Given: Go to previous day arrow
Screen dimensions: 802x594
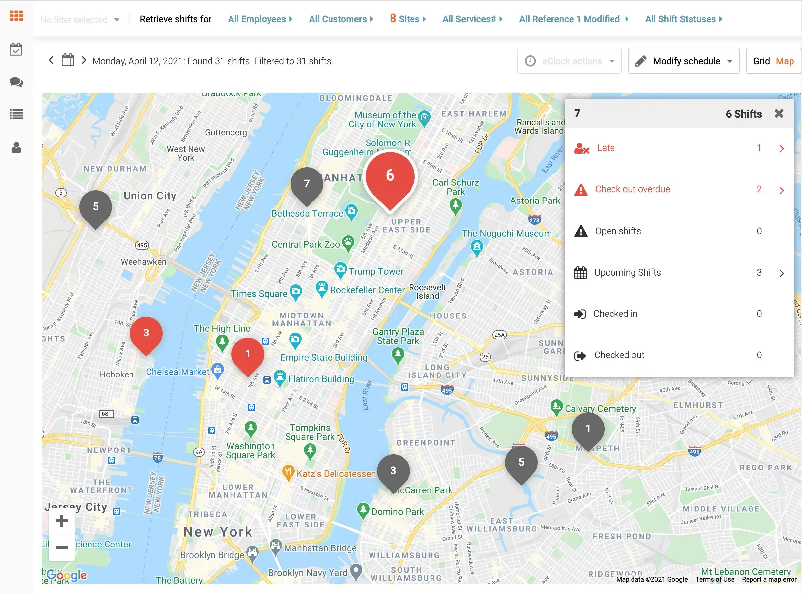Looking at the screenshot, I should coord(51,60).
